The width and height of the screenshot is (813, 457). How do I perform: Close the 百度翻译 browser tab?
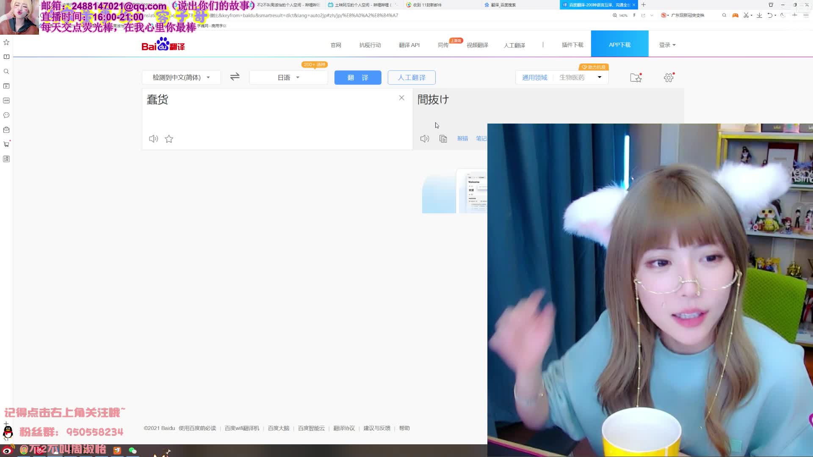click(x=634, y=5)
